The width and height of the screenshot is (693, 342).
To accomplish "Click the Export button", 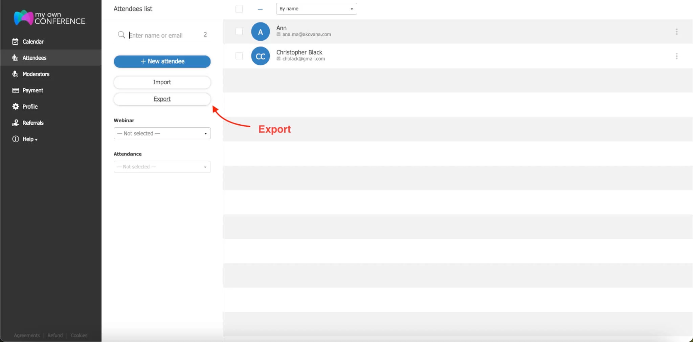I will (162, 99).
